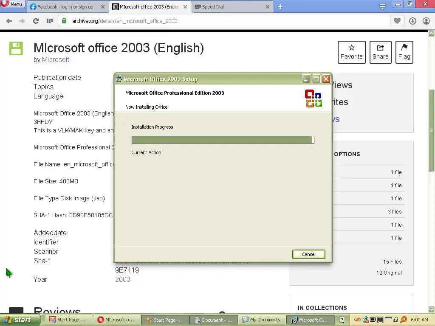Image resolution: width=435 pixels, height=326 pixels.
Task: Open the Opera account profile icon
Action: (426, 21)
